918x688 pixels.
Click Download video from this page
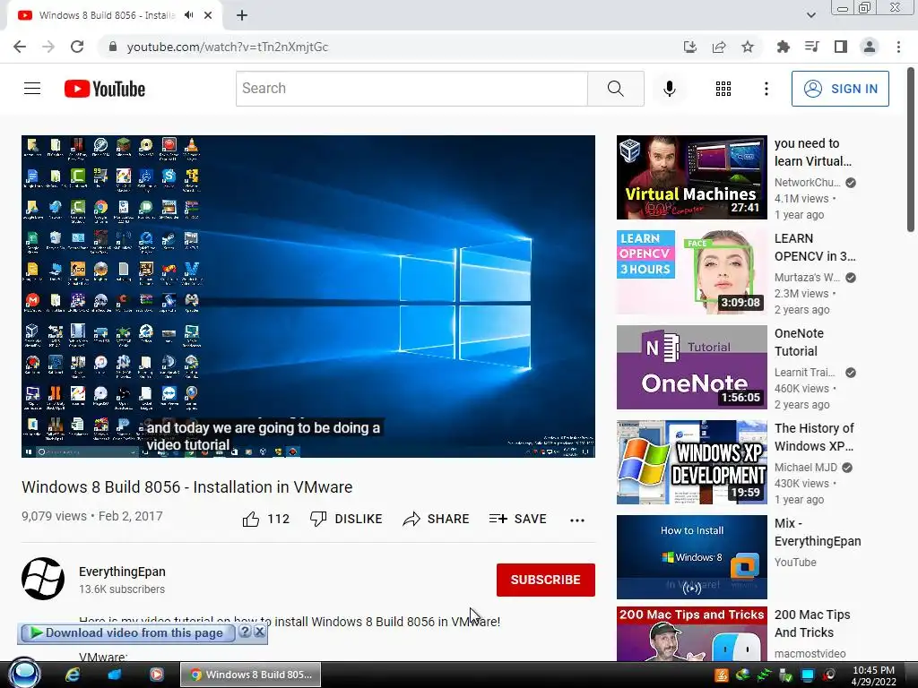pos(127,632)
